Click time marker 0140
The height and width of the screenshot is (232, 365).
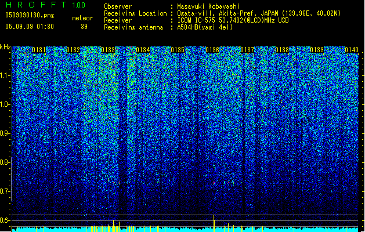(x=352, y=50)
